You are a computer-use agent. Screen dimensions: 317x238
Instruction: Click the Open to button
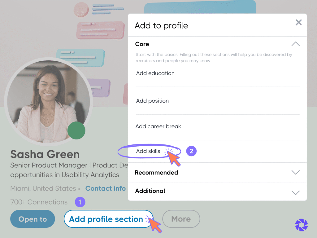(x=32, y=219)
